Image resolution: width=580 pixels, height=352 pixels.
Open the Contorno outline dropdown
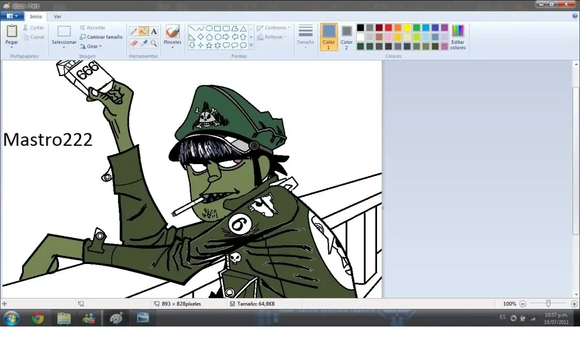click(274, 28)
